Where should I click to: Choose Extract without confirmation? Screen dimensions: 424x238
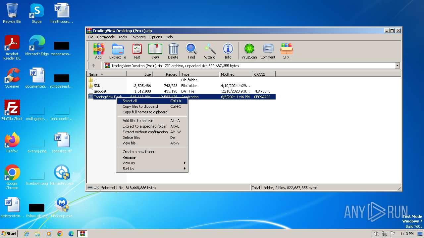point(152,132)
